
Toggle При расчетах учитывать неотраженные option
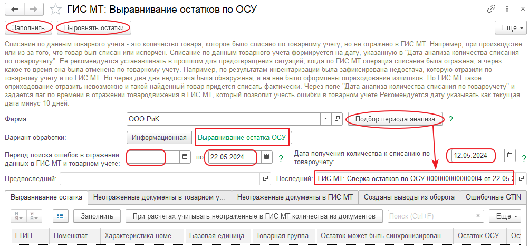(254, 216)
